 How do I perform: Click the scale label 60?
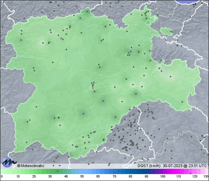[98, 176]
